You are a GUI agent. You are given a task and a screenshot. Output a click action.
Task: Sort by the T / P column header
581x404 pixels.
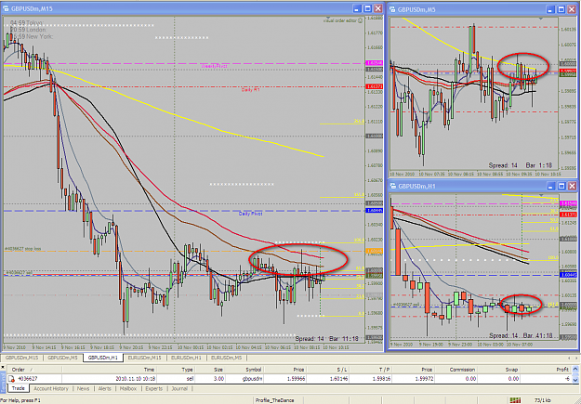coord(371,370)
